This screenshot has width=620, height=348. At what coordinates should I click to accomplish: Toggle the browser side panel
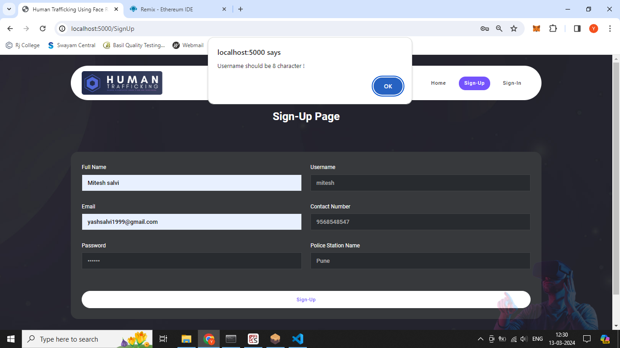577,29
